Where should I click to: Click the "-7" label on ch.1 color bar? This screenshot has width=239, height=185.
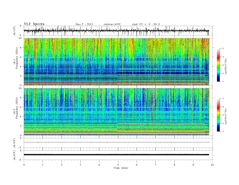click(x=223, y=82)
